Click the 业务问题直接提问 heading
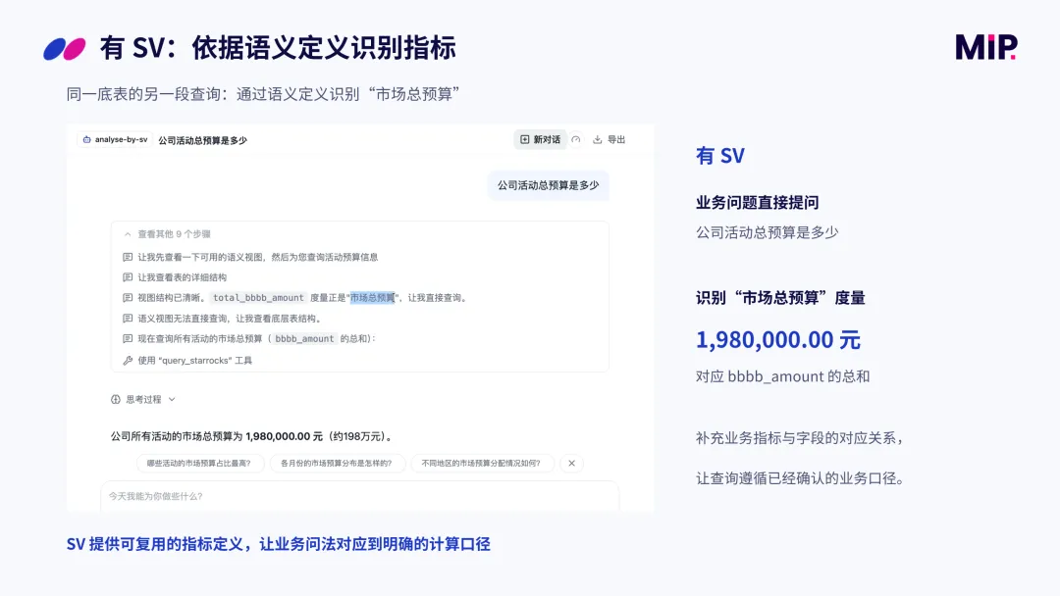 tap(757, 203)
